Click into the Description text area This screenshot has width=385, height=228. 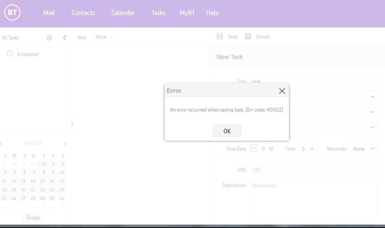(313, 199)
